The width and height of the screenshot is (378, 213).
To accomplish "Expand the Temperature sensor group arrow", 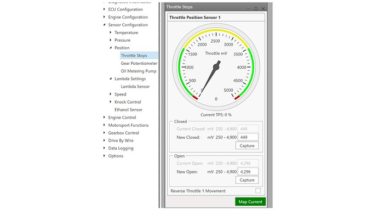I will [111, 32].
